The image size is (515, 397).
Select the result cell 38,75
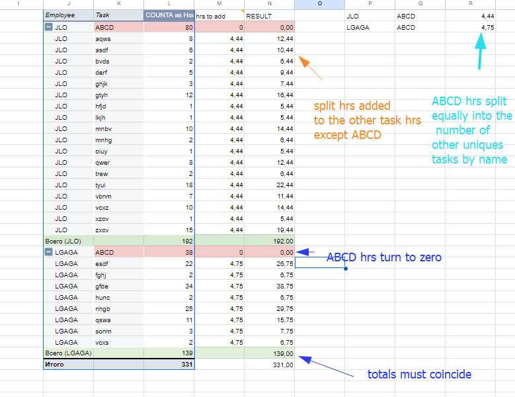[269, 286]
